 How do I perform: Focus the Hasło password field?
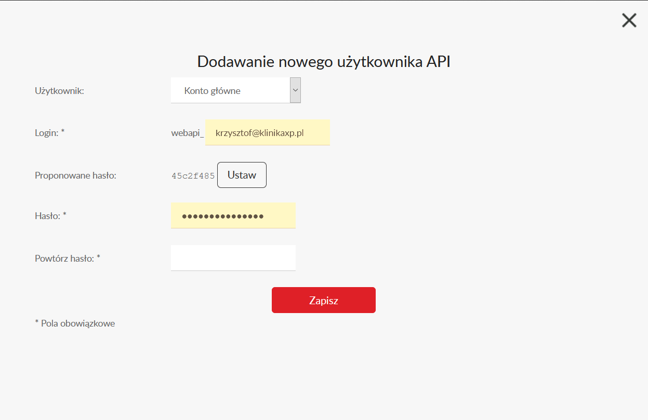click(233, 215)
